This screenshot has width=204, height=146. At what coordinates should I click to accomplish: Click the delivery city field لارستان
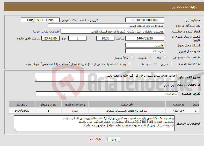[x=145, y=51]
